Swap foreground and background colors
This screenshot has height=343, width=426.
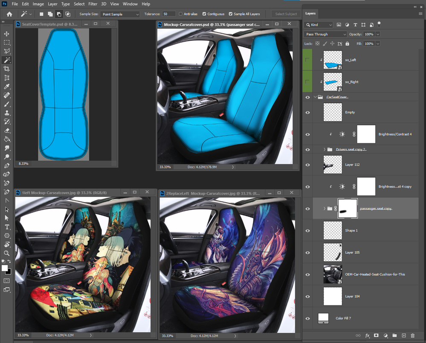pyautogui.click(x=9, y=261)
